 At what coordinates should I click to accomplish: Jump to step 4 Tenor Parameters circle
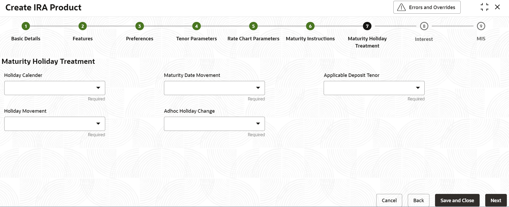point(197,26)
